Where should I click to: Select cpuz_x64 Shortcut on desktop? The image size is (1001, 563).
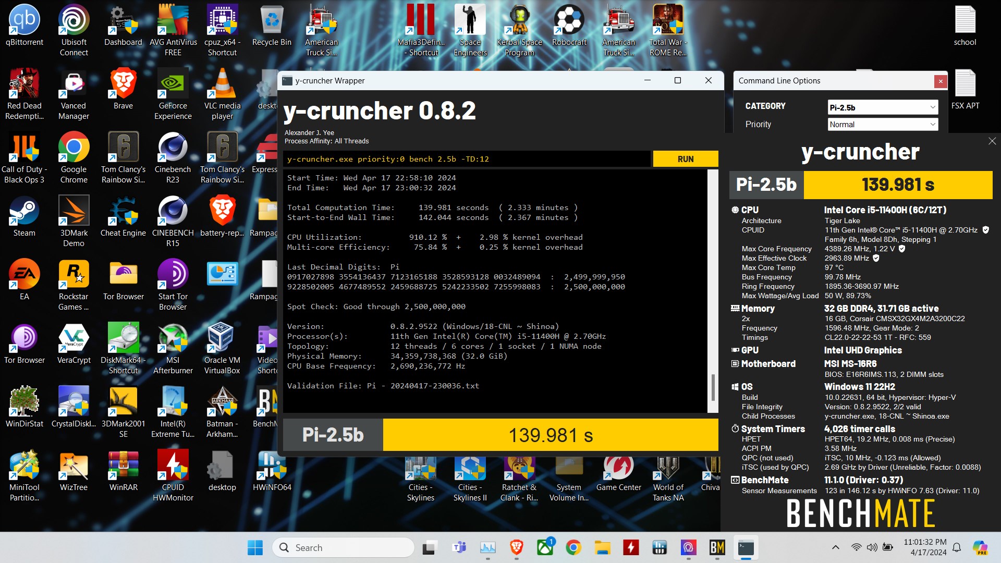coord(223,30)
